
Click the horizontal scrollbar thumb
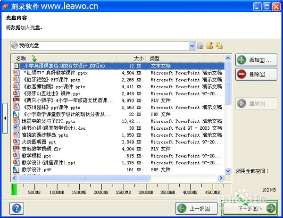coord(84,178)
